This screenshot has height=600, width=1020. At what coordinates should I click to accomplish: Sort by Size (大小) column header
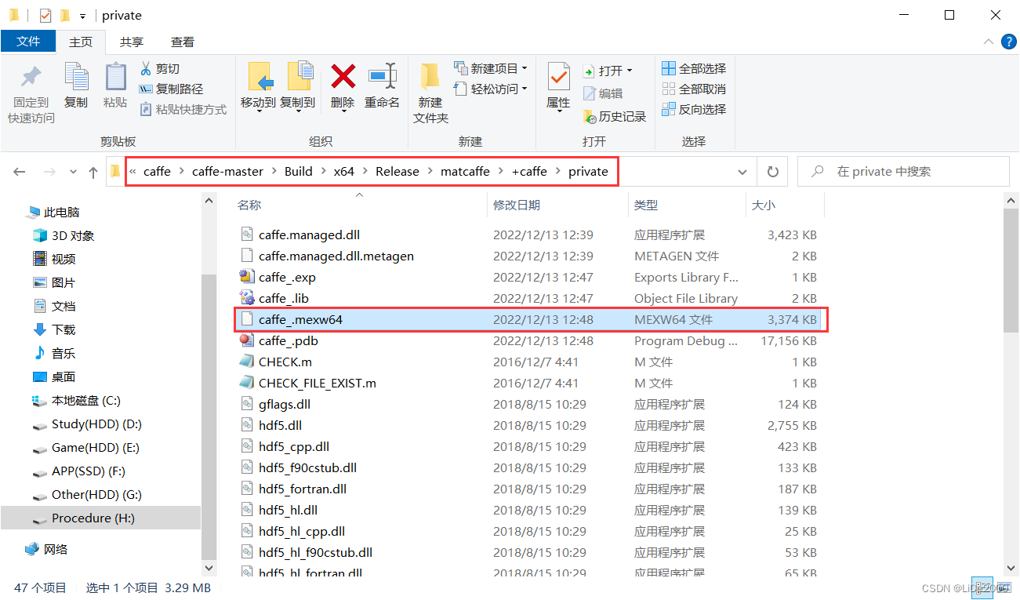click(764, 205)
